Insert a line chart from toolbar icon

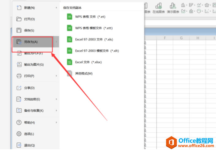pyautogui.click(x=199, y=5)
